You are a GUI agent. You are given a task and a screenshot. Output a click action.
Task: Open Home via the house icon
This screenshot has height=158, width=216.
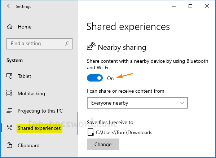[x=10, y=27]
